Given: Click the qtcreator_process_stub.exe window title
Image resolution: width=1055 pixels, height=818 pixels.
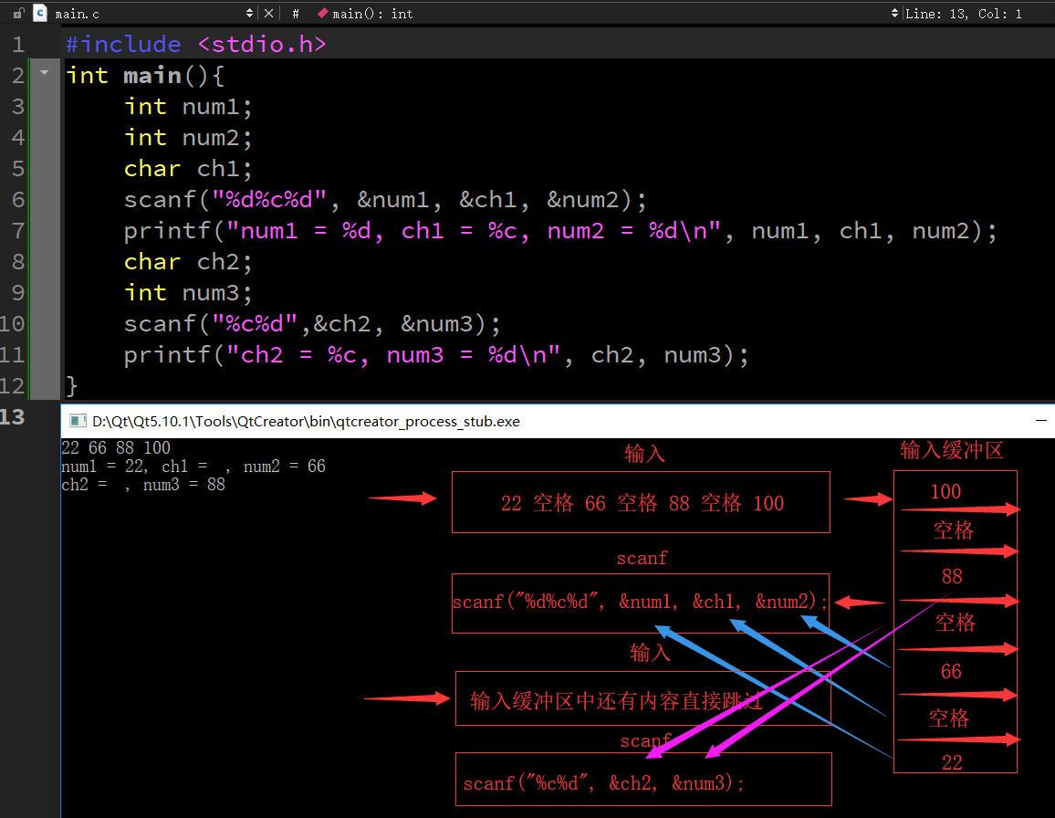Looking at the screenshot, I should [306, 422].
